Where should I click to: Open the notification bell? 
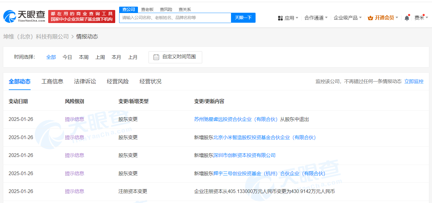407,18
